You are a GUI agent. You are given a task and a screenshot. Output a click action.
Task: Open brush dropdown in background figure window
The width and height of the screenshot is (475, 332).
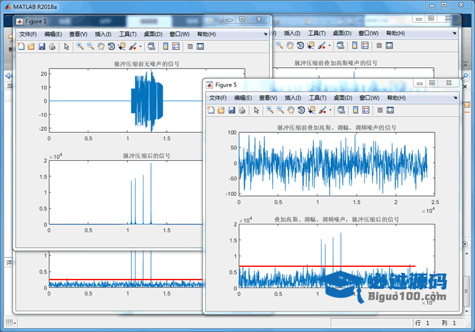point(330,46)
